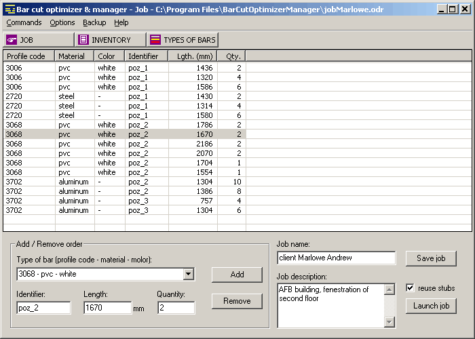
Task: Toggle the reuse stubs checkbox
Action: [x=410, y=288]
